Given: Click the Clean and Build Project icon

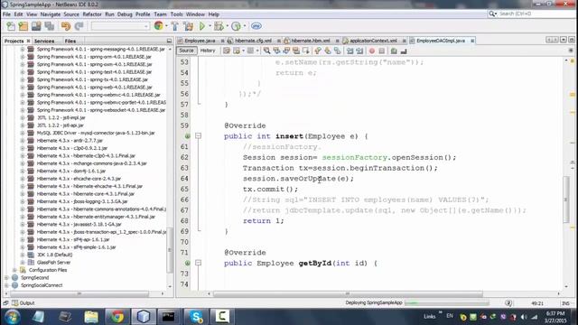Looking at the screenshot, I should (189, 26).
